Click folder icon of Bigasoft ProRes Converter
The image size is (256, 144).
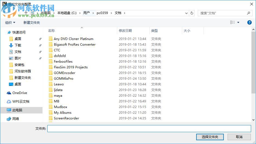coord(51,45)
